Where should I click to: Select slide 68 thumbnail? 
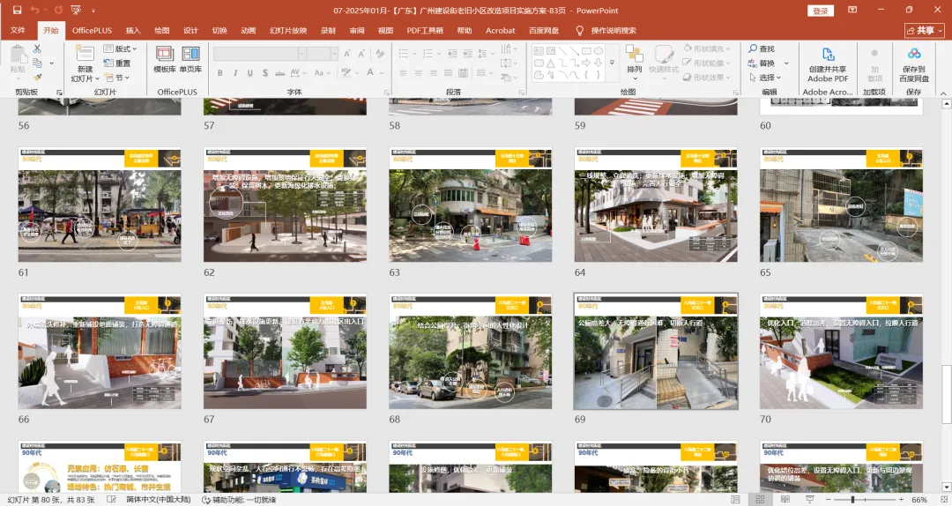(471, 353)
